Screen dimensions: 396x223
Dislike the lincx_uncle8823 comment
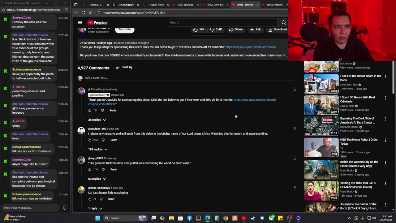pos(101,199)
